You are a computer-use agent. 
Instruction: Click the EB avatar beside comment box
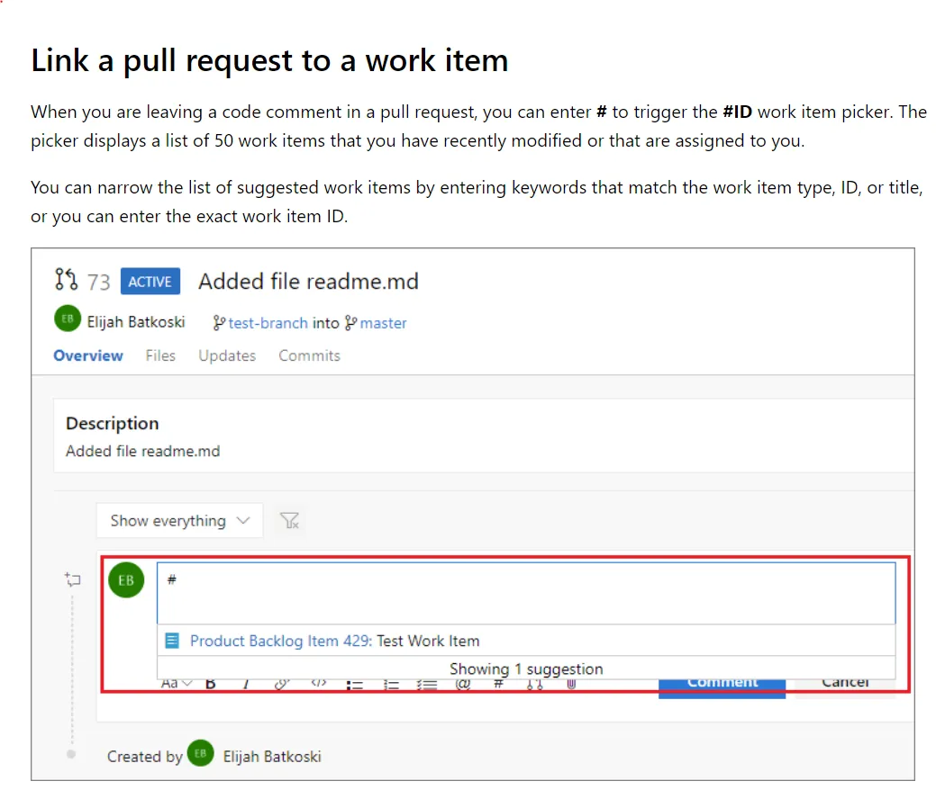point(126,580)
